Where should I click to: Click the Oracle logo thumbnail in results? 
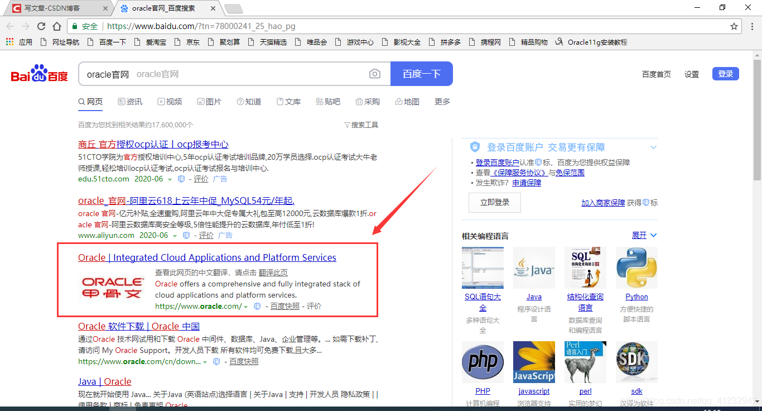112,287
